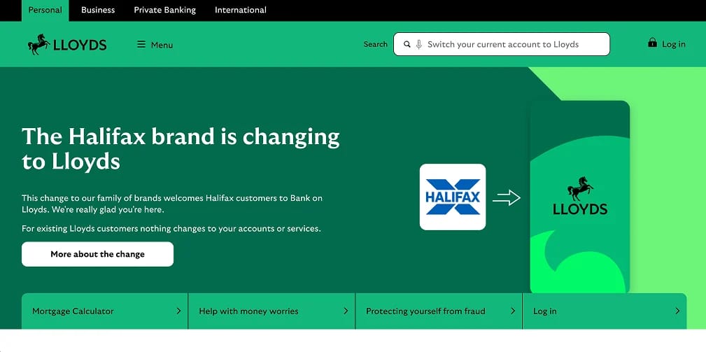Click chevron on Protecting yourself from fraud
Screen dimensions: 706x352
coord(513,311)
